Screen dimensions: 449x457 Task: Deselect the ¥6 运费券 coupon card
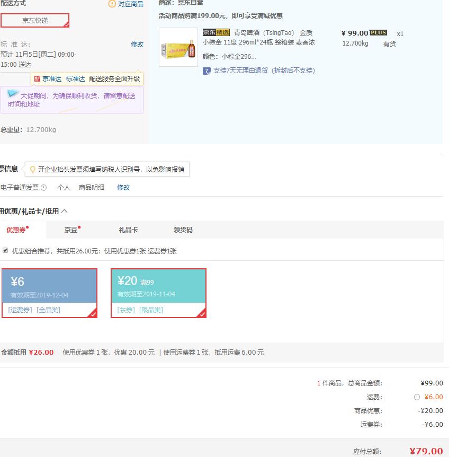(49, 293)
